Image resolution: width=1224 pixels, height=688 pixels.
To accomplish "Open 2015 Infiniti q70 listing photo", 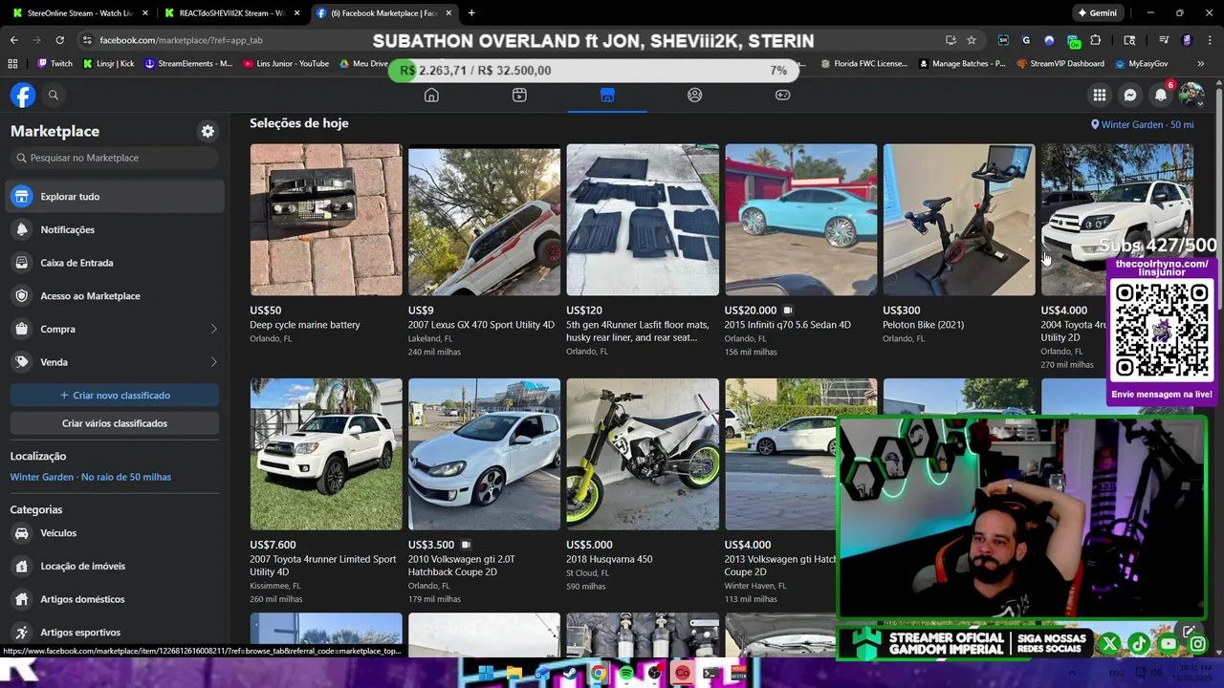I will click(x=800, y=220).
